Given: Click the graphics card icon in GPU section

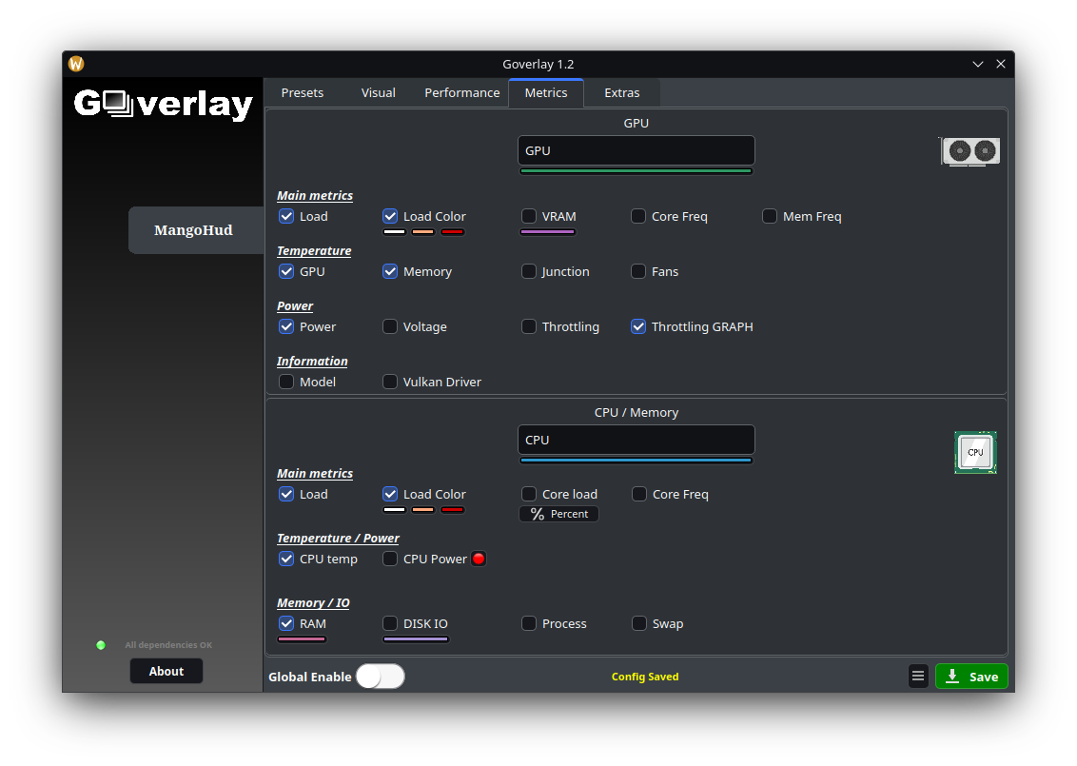Looking at the screenshot, I should (x=970, y=151).
